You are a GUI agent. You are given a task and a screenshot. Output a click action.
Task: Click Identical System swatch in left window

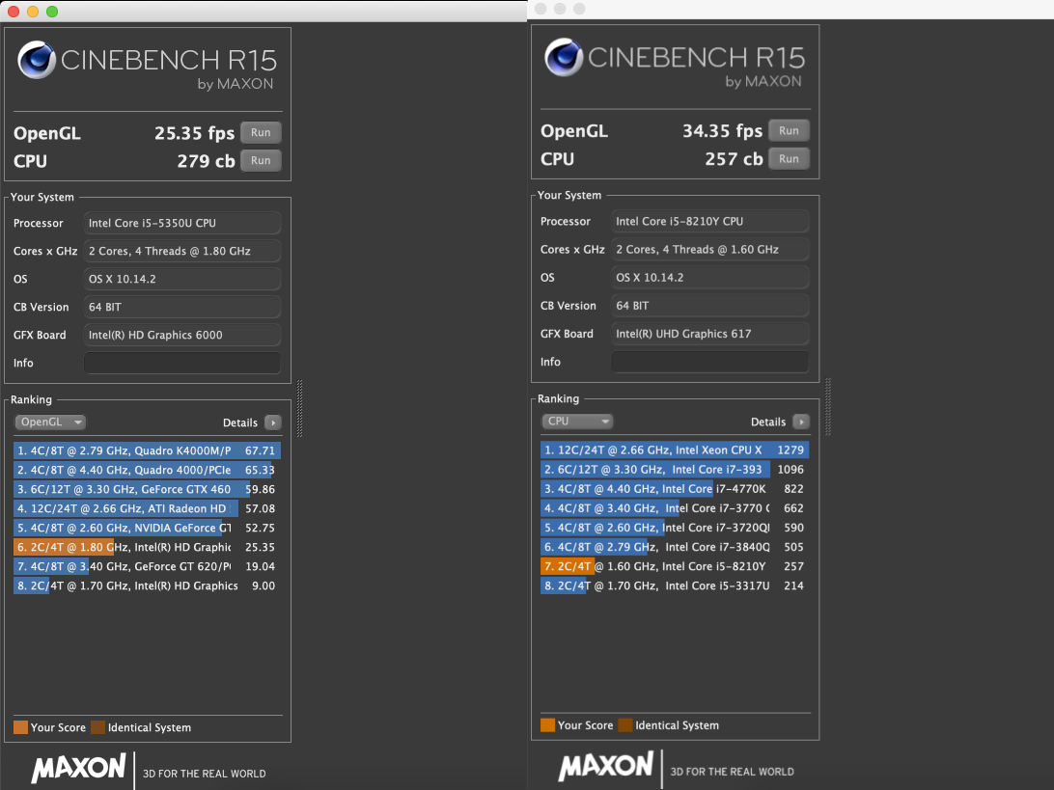[x=98, y=727]
